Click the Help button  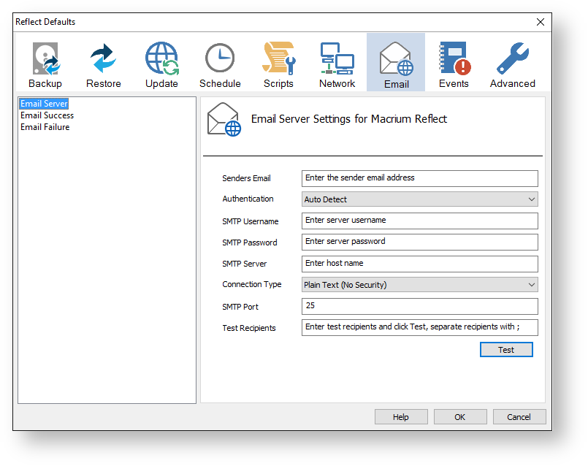click(401, 417)
